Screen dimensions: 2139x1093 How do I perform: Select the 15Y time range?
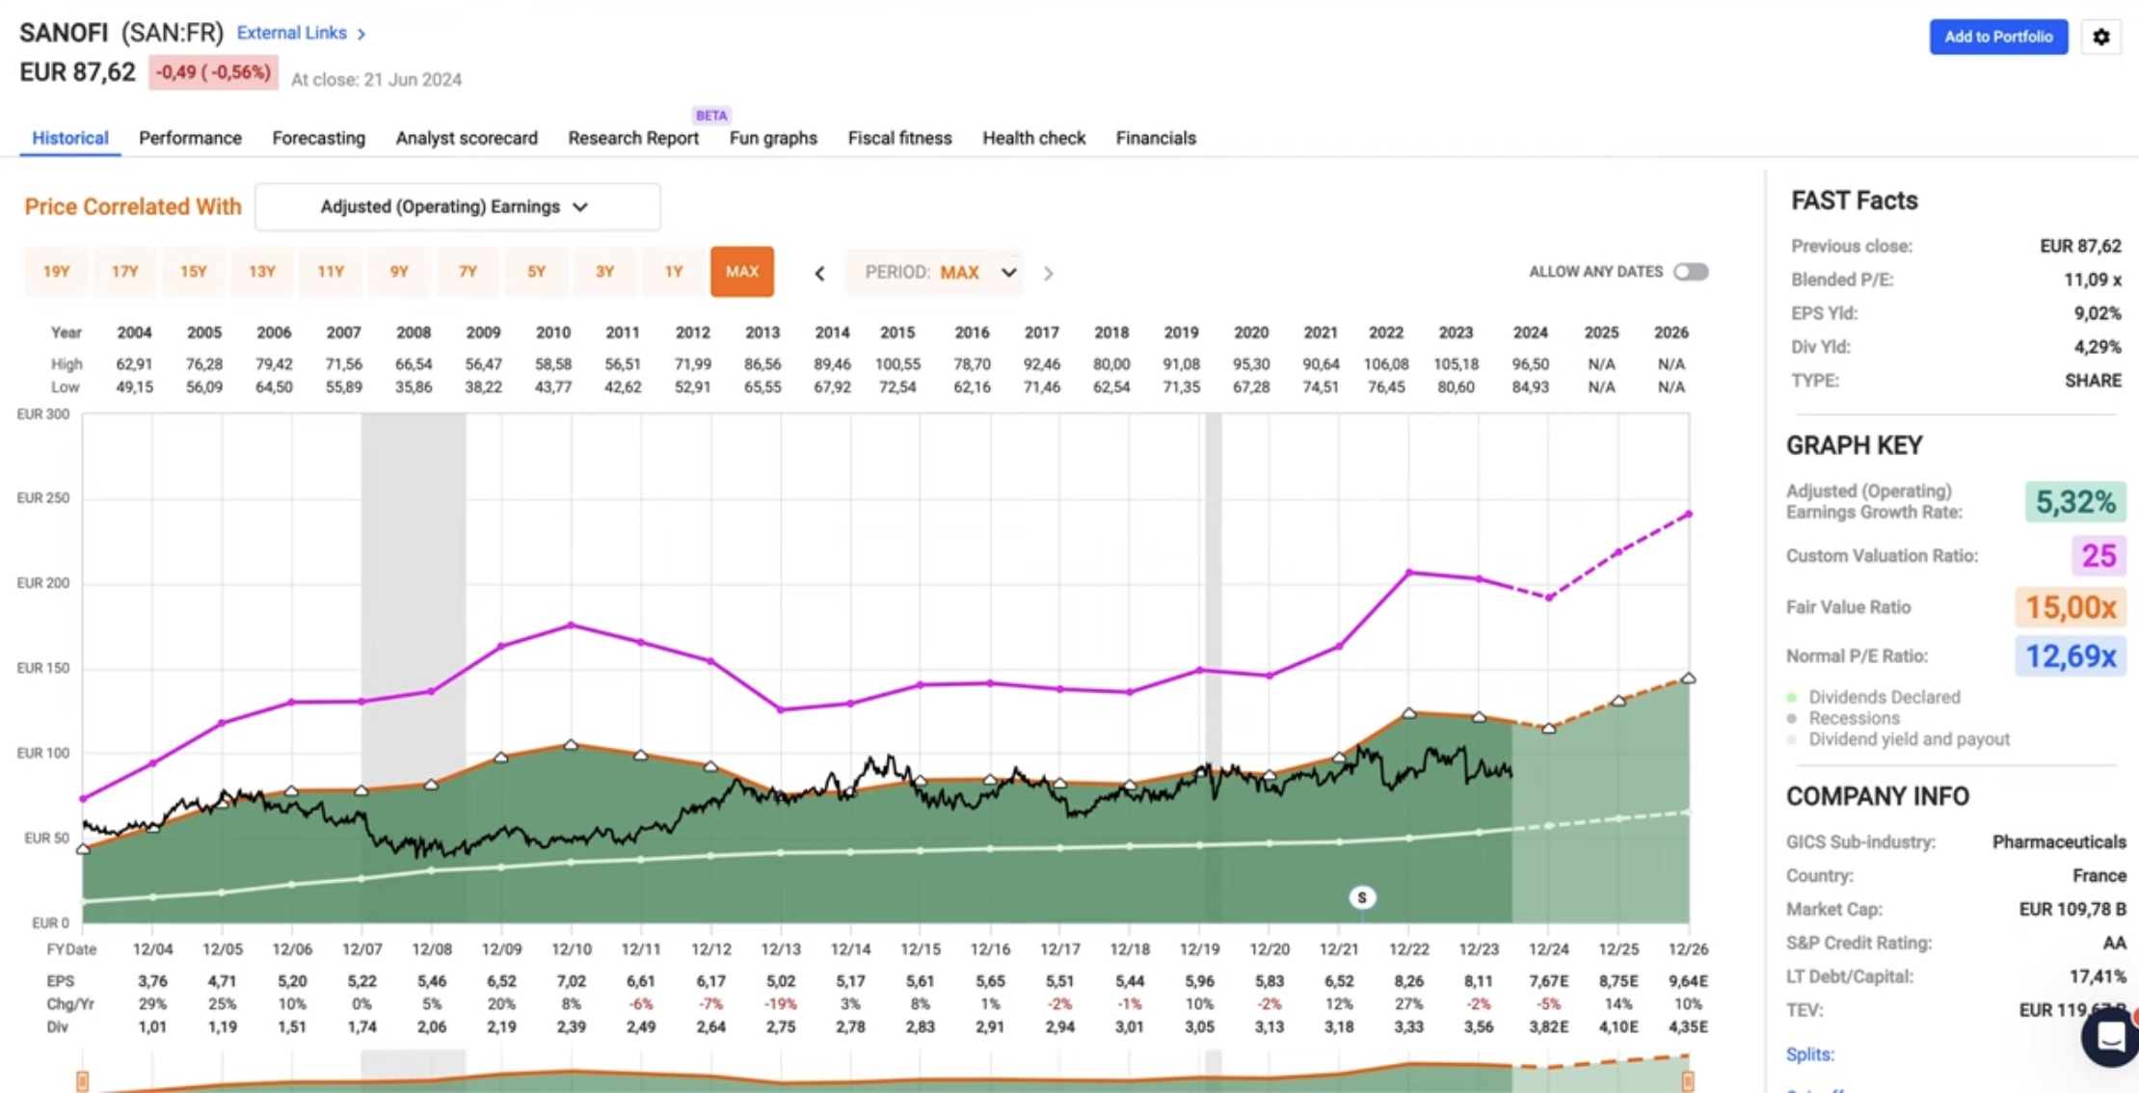[x=193, y=272]
